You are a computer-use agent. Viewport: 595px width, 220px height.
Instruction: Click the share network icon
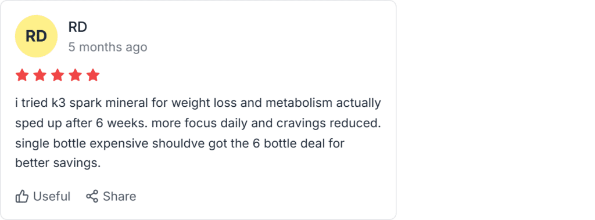[x=92, y=196]
